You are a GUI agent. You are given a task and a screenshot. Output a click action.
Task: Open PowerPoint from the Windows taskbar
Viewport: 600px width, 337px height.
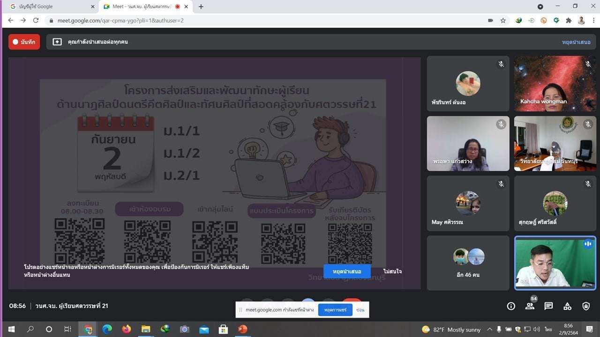point(242,329)
